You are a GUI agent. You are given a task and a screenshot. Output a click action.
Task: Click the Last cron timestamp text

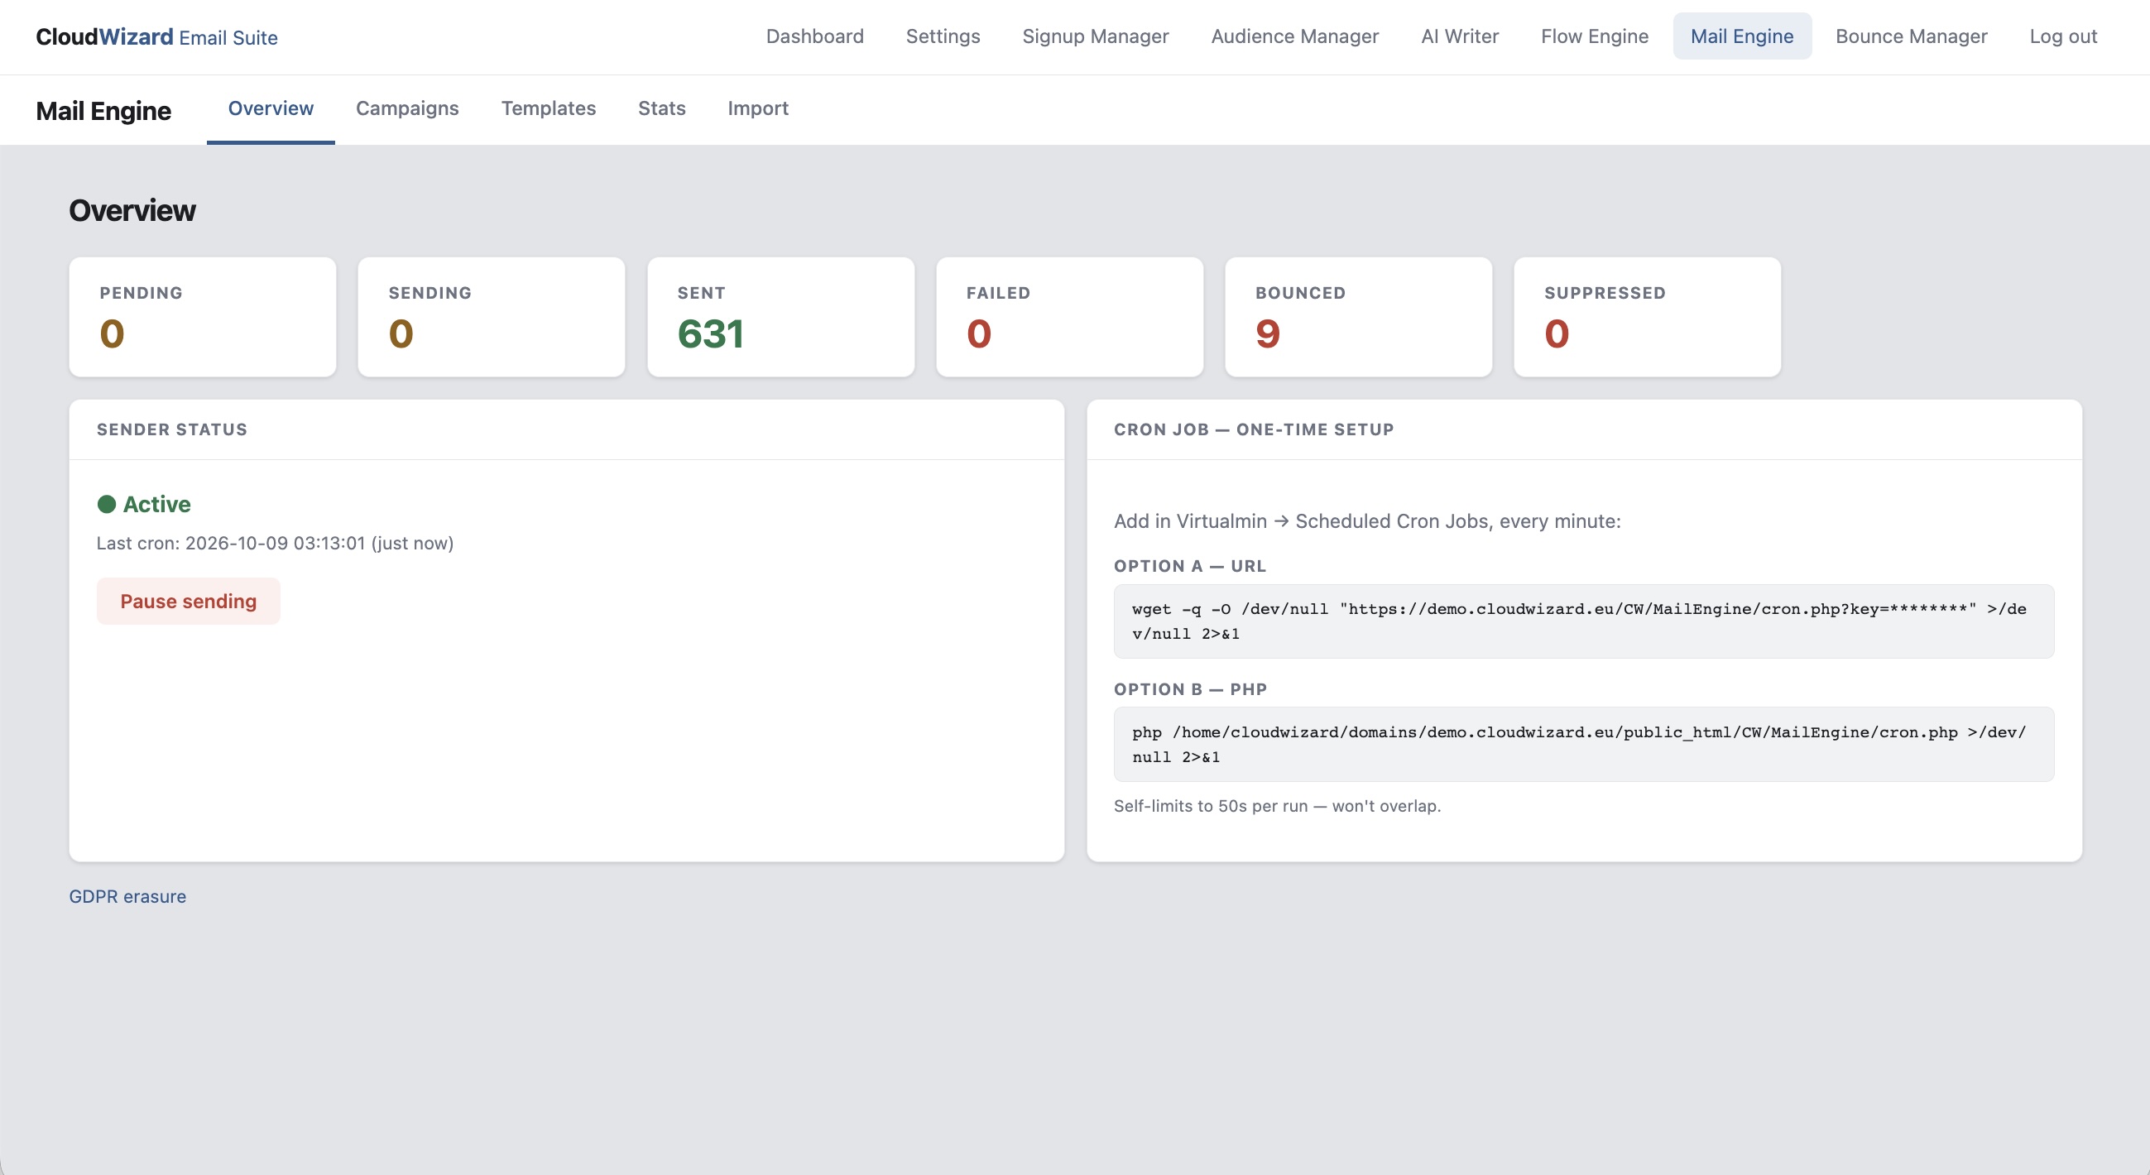point(276,544)
